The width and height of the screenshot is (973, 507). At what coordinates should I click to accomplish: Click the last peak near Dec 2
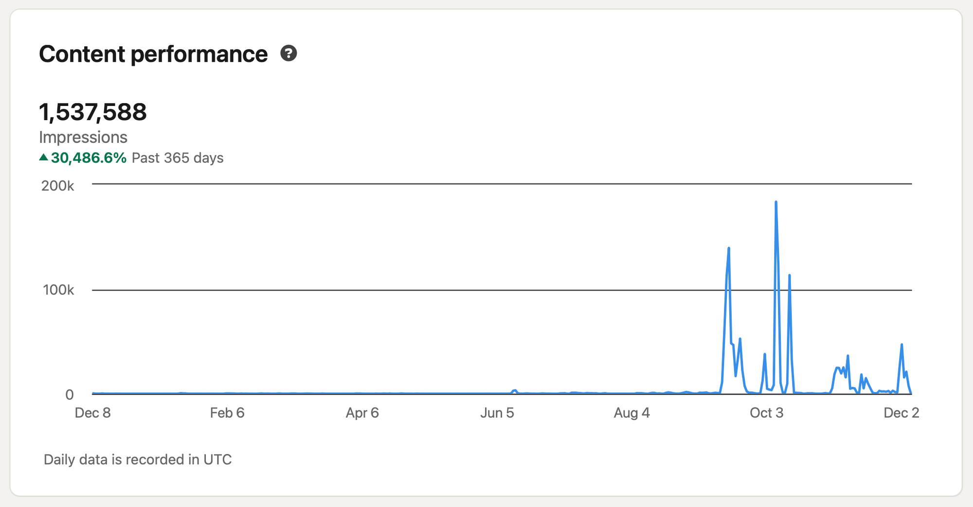click(x=901, y=345)
